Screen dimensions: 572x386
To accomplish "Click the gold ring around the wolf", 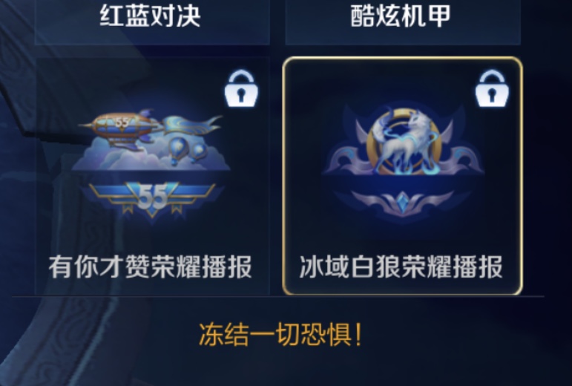I will [x=404, y=144].
